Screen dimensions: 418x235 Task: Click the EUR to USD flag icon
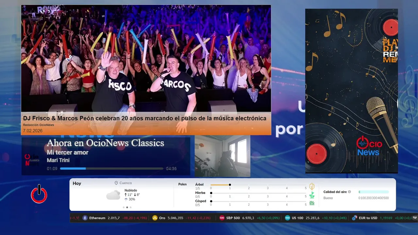point(354,218)
